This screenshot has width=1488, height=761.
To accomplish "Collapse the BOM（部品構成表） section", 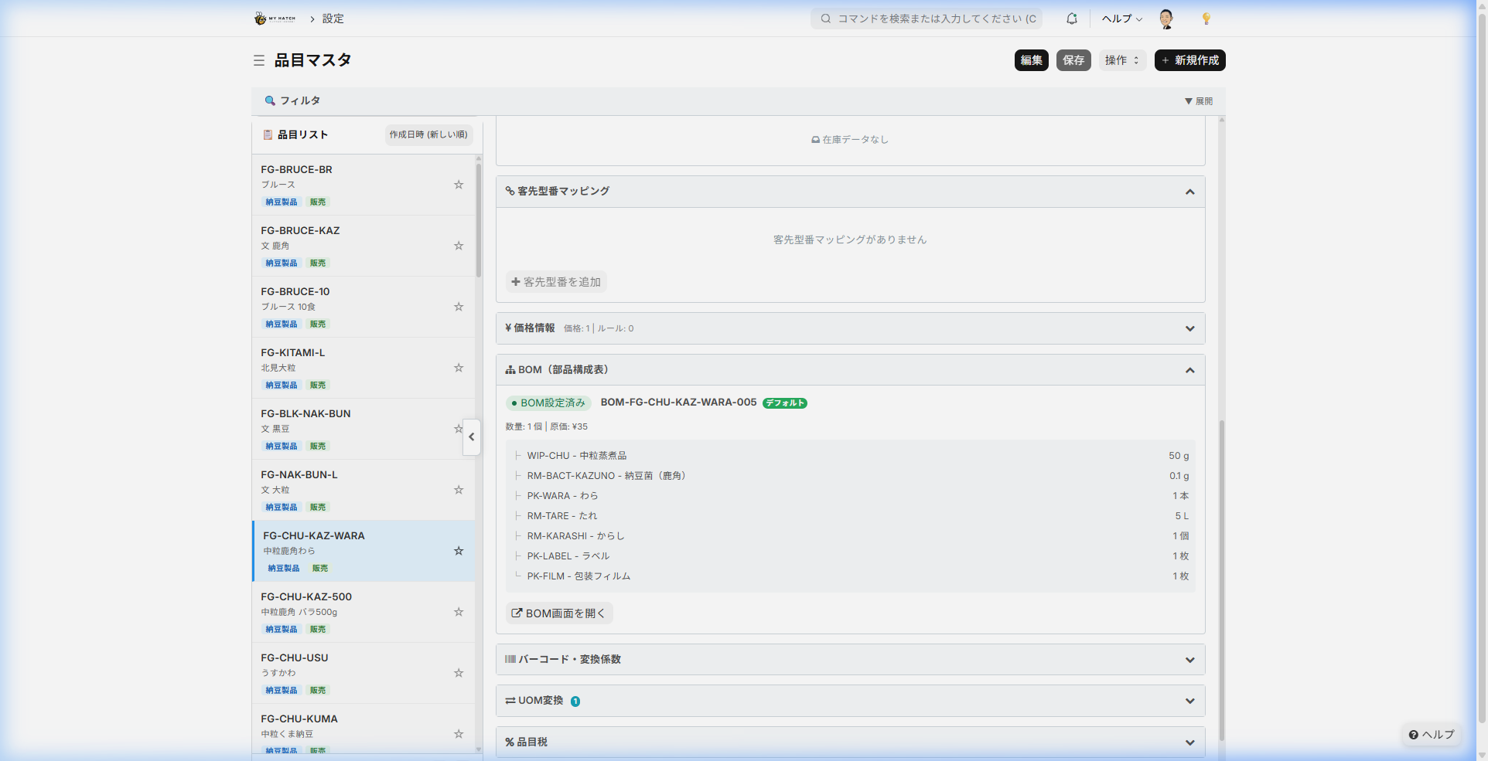I will 1189,370.
